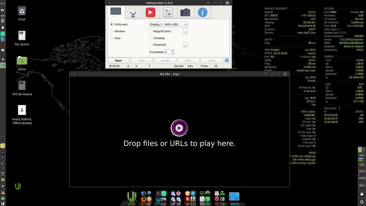Open the camera webcam tab

[185, 12]
